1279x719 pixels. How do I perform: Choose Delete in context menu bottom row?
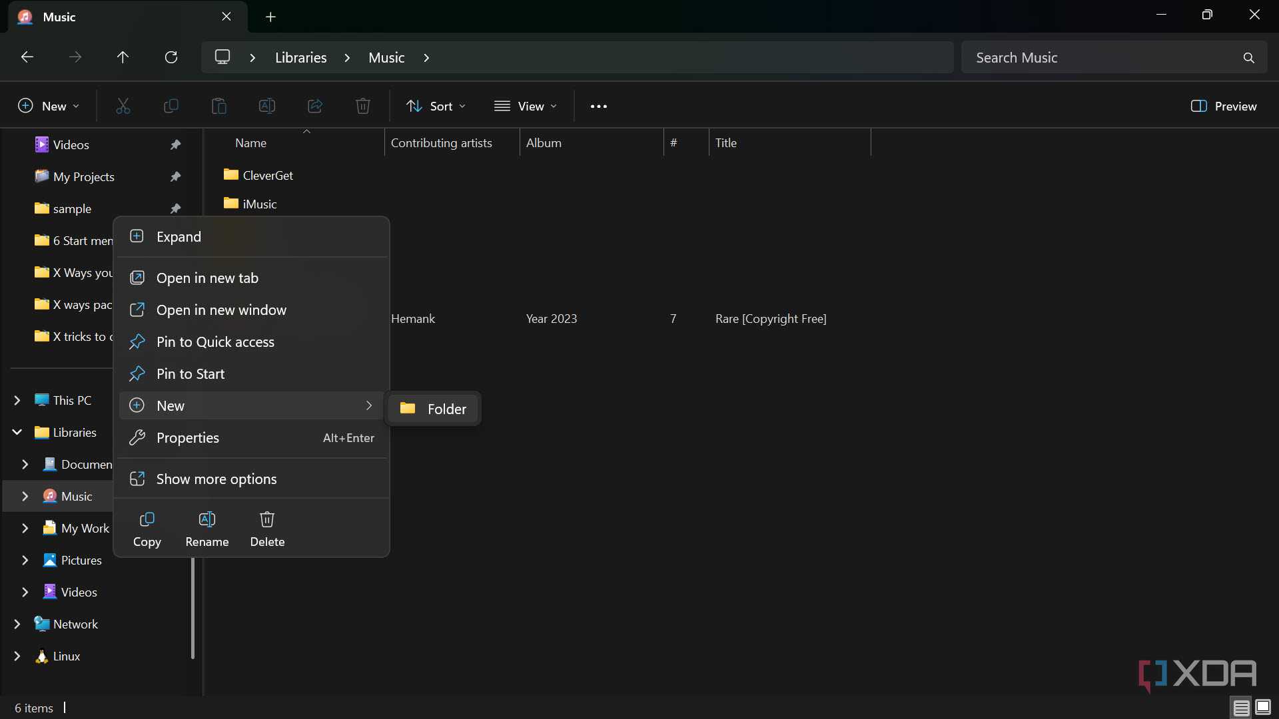(x=267, y=530)
